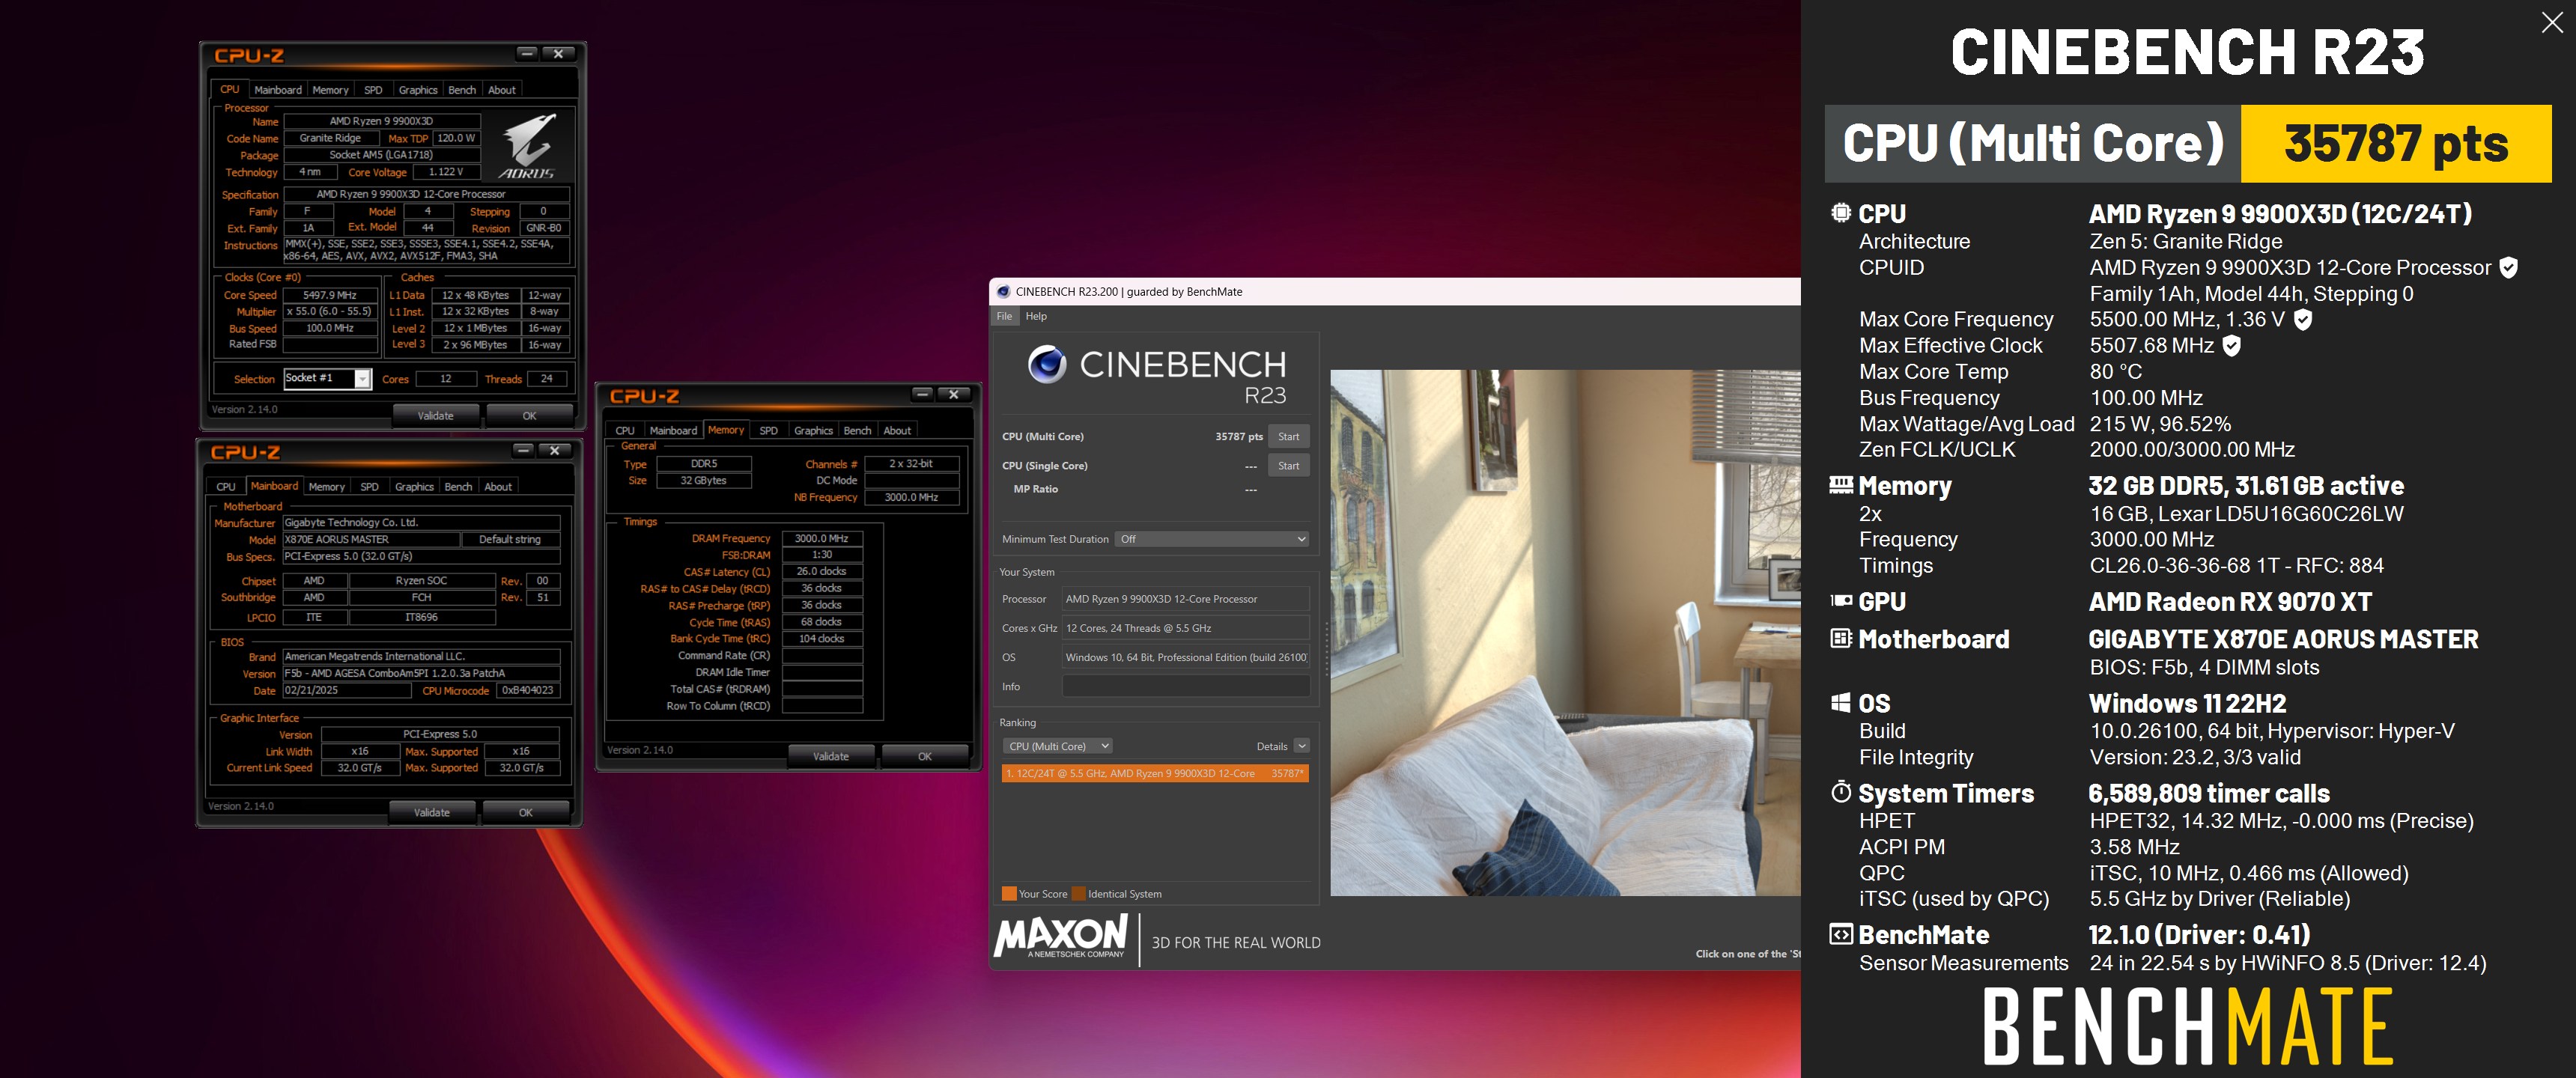Click the BenchMate code-bracket icon
This screenshot has height=1078, width=2576.
click(1841, 934)
